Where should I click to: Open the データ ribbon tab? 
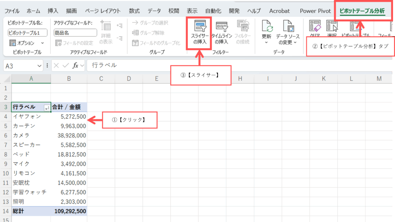point(154,11)
